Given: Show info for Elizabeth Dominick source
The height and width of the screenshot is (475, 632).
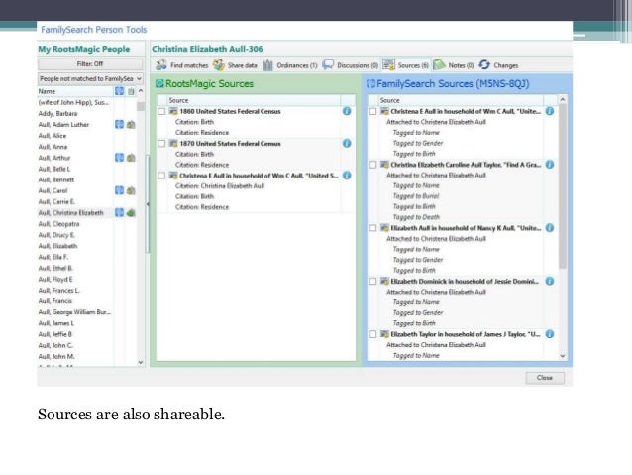Looking at the screenshot, I should (x=550, y=281).
